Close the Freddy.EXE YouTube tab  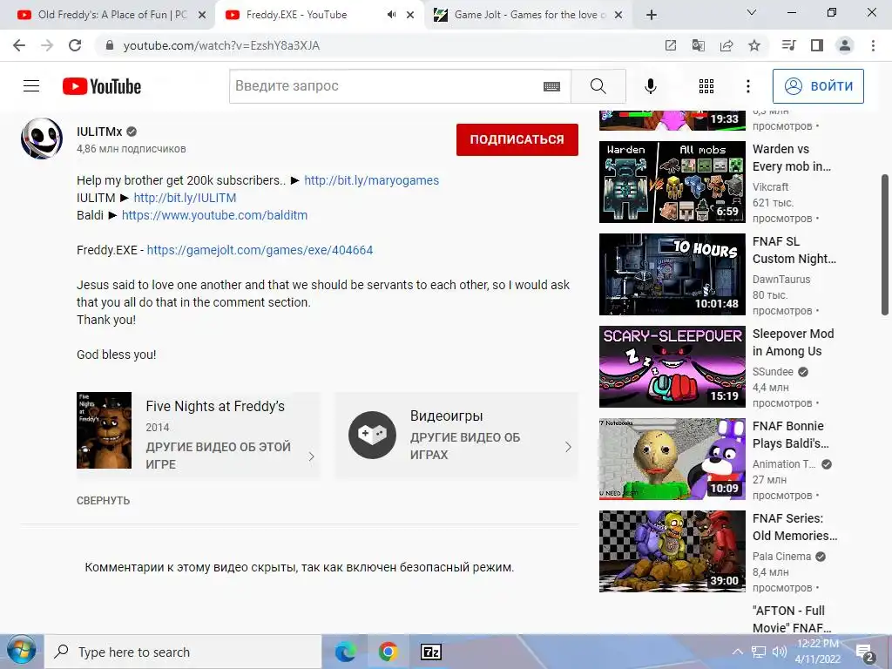[x=410, y=16]
